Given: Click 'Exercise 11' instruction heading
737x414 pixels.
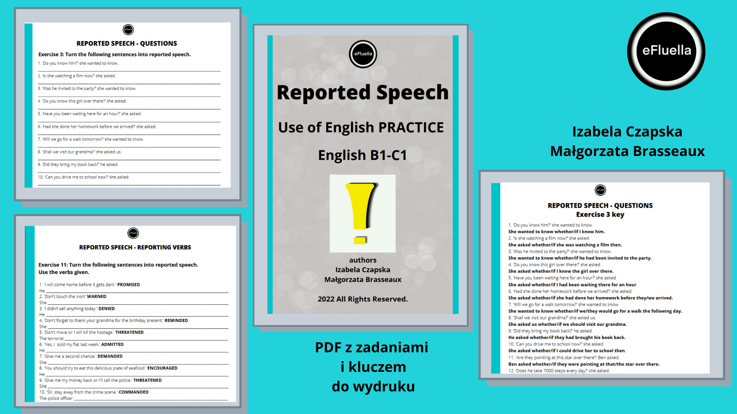Looking at the screenshot, I should click(118, 265).
